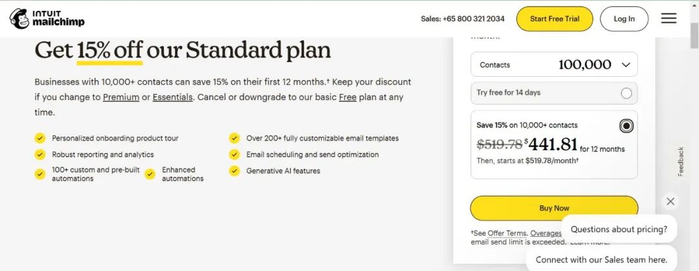Click the Start Free Trial button
This screenshot has width=699, height=271.
(x=554, y=19)
